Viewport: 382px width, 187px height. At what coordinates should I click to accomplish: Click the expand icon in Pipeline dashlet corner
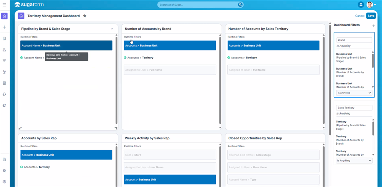click(20, 128)
